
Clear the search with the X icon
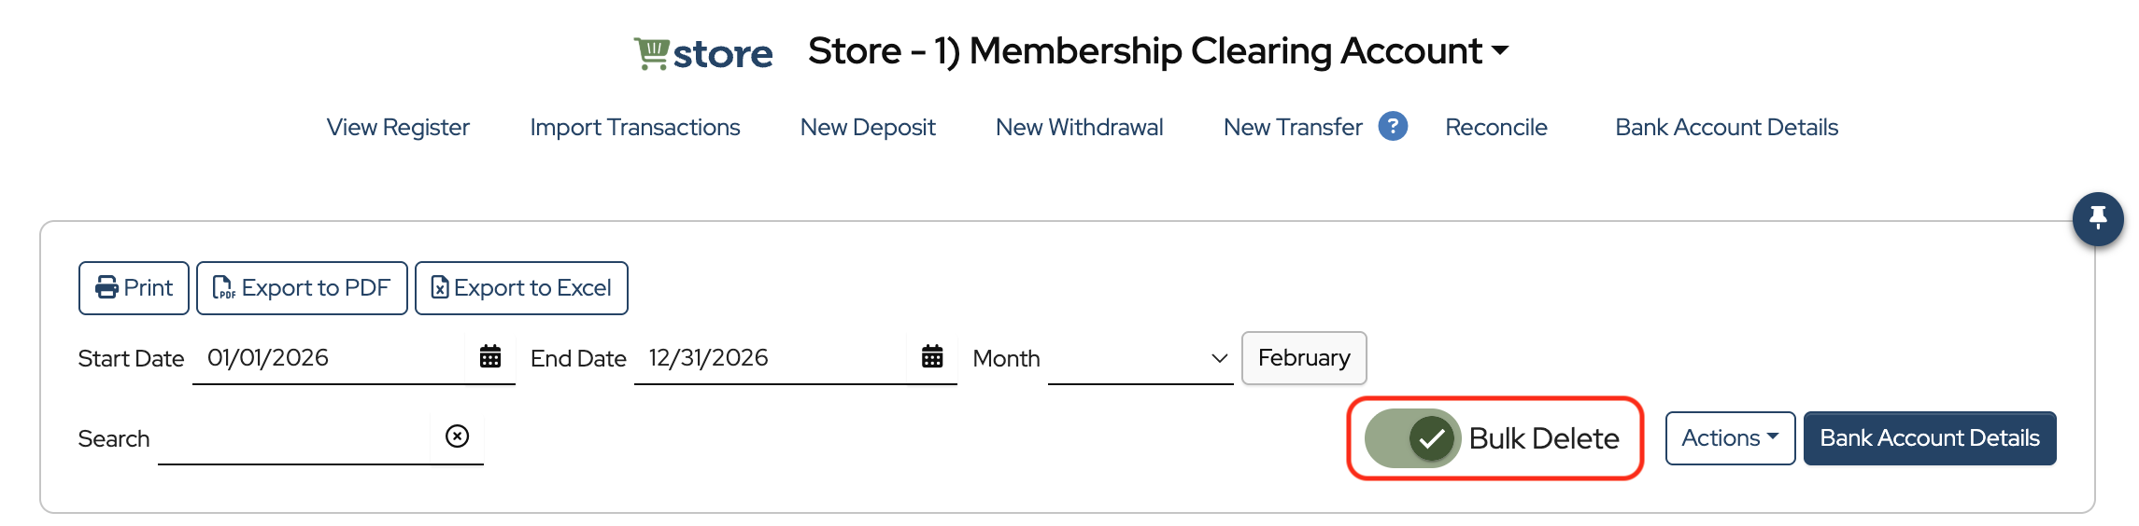click(x=457, y=436)
